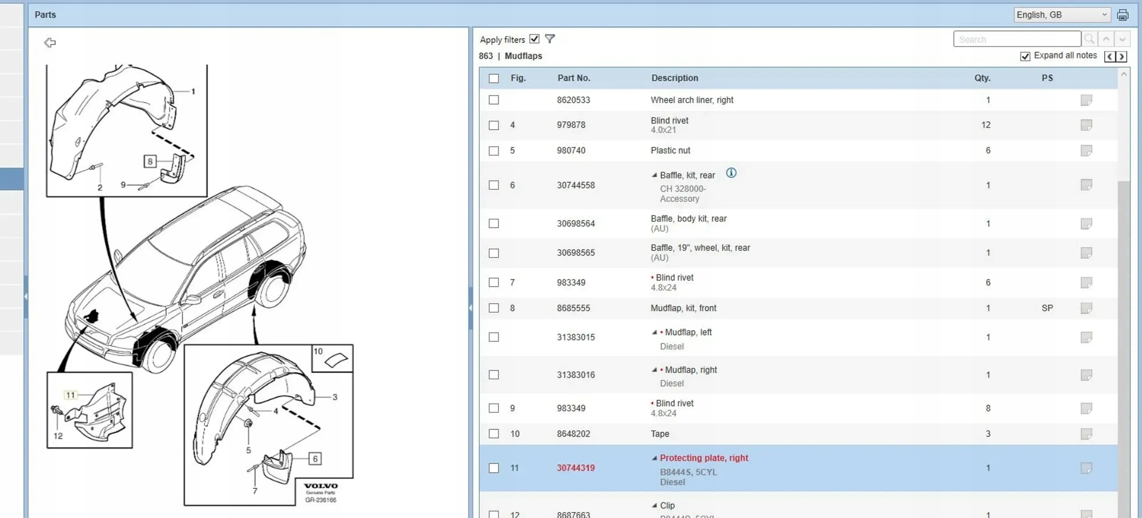This screenshot has width=1142, height=518.
Task: Open the English, GB language dropdown
Action: coord(1062,15)
